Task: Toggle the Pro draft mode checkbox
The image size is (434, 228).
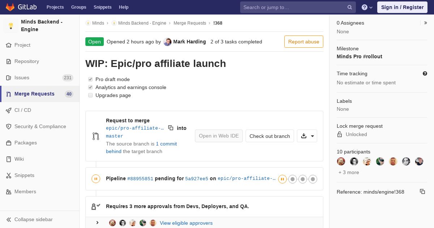Action: coord(90,79)
